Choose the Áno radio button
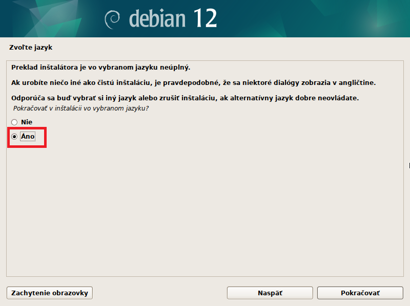The width and height of the screenshot is (410, 306). click(14, 137)
